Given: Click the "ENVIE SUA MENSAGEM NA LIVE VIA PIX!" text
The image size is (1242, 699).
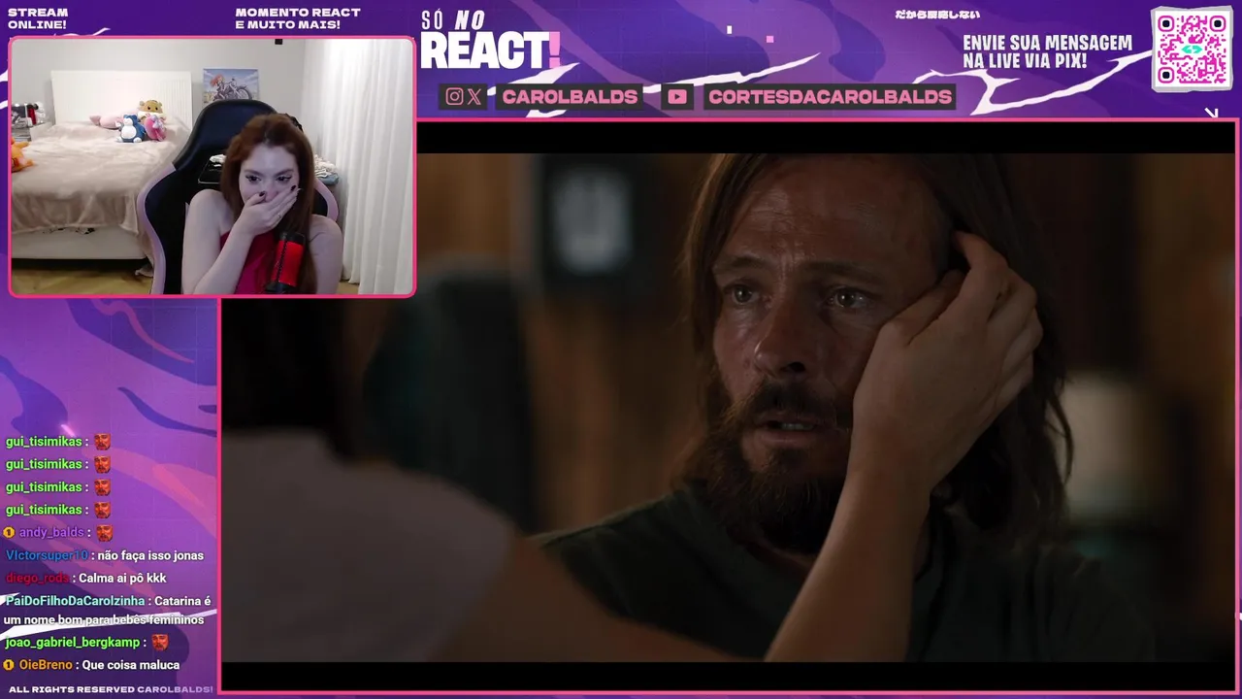Looking at the screenshot, I should point(1047,52).
